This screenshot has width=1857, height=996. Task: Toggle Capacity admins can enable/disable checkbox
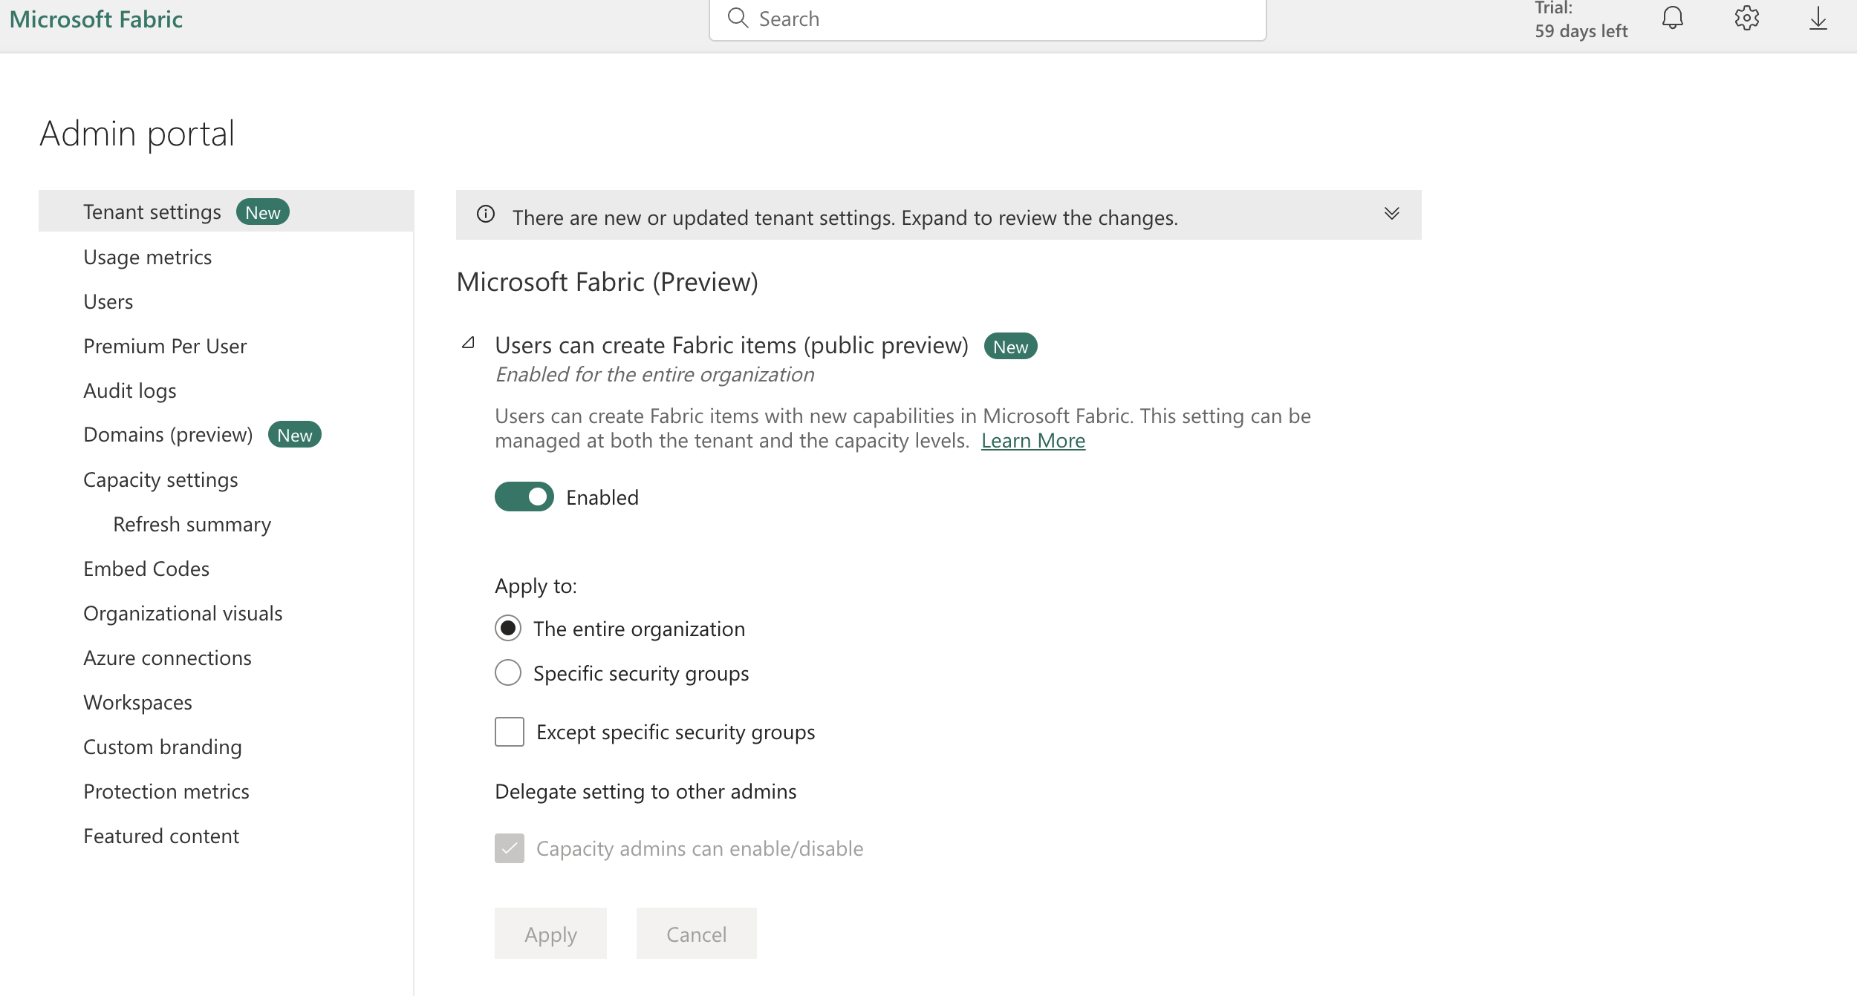510,848
